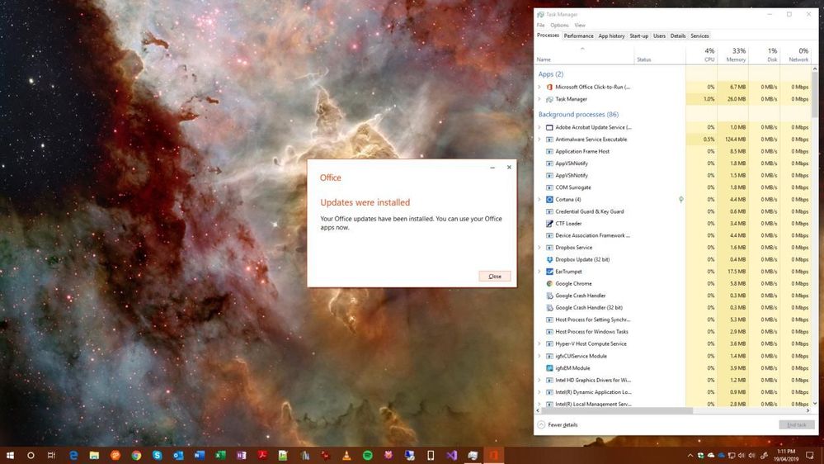
Task: Sort processes by Memory column
Action: [732, 54]
